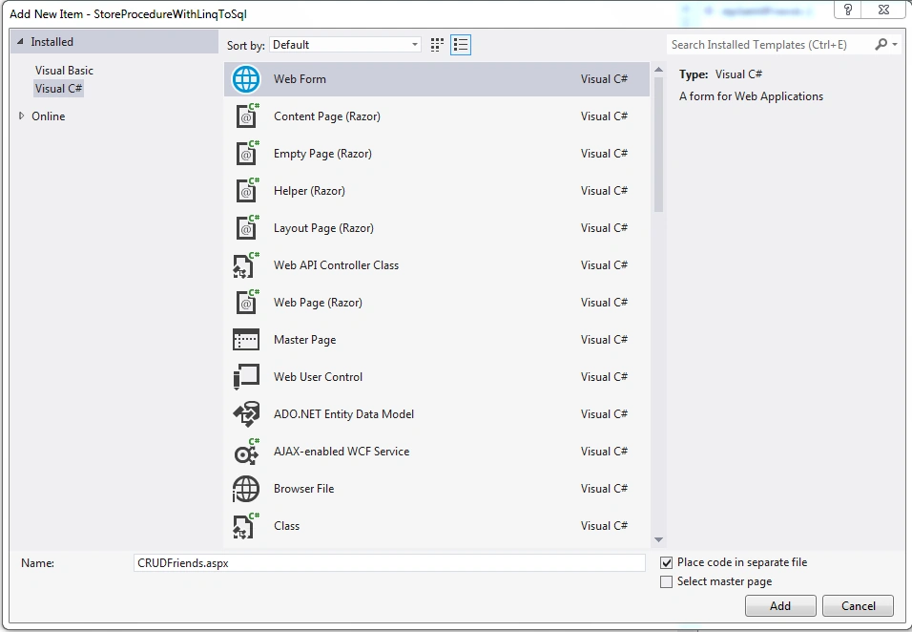Screen dimensions: 912x632
Task: Expand the Online templates node
Action: [22, 116]
